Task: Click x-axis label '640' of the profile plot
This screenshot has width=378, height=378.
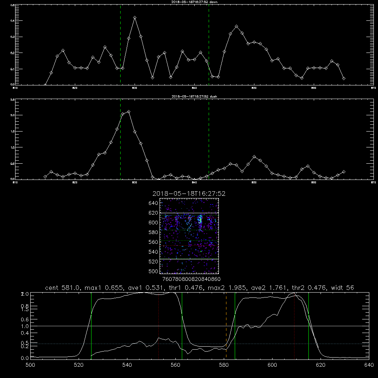Action: tap(369, 365)
